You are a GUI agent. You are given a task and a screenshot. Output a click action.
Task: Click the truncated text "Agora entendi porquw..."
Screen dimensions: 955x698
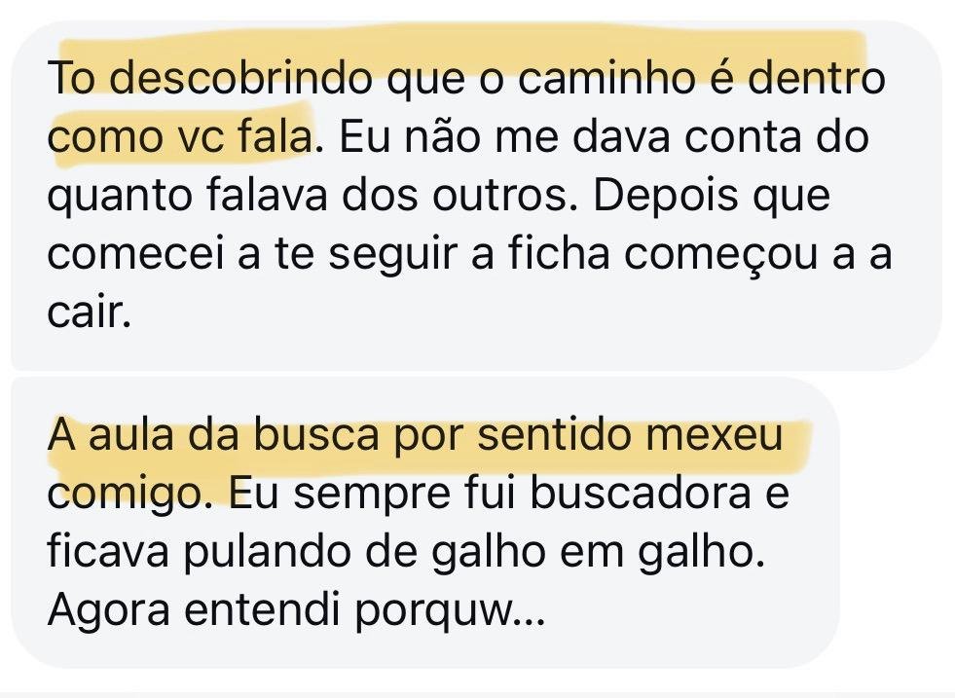[290, 612]
